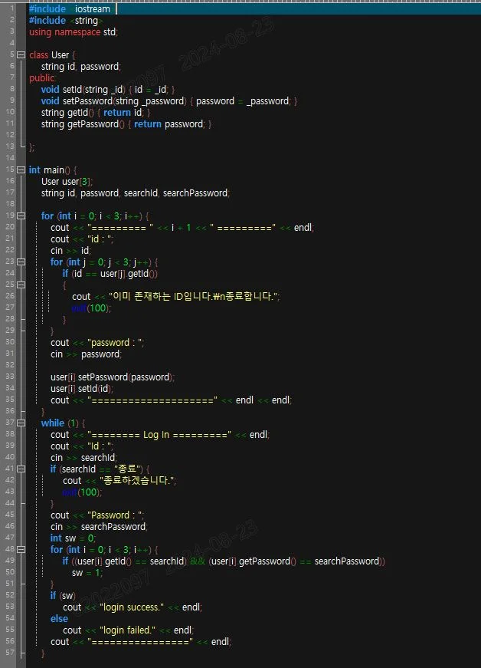Click line number 57 in the gutter
Screen dimensions: 481x668
[x=10, y=652]
